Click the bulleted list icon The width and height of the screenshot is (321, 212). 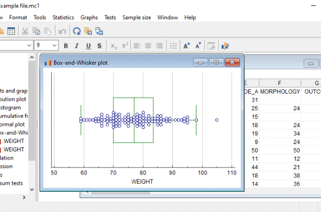click(x=173, y=46)
